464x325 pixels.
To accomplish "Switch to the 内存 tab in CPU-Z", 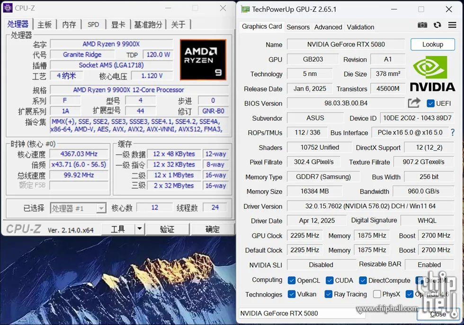I will (69, 25).
